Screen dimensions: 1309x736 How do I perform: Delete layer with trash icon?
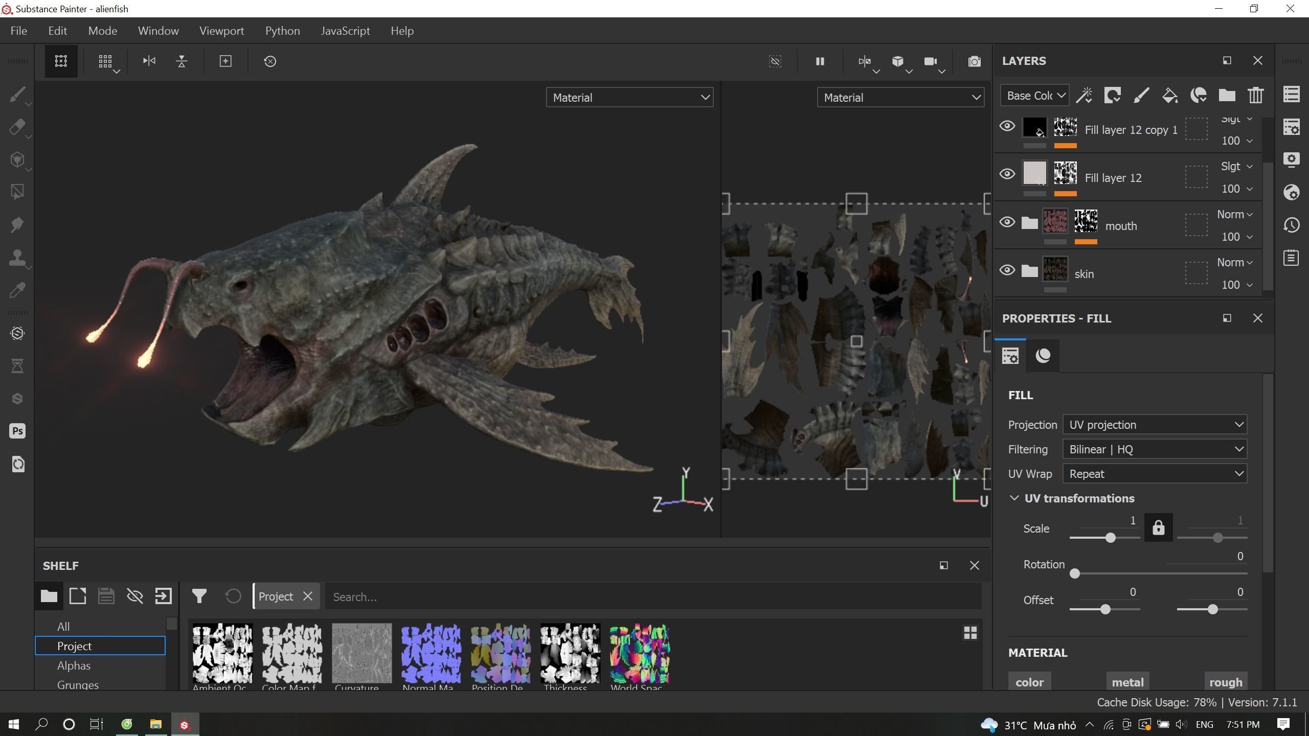coord(1255,95)
